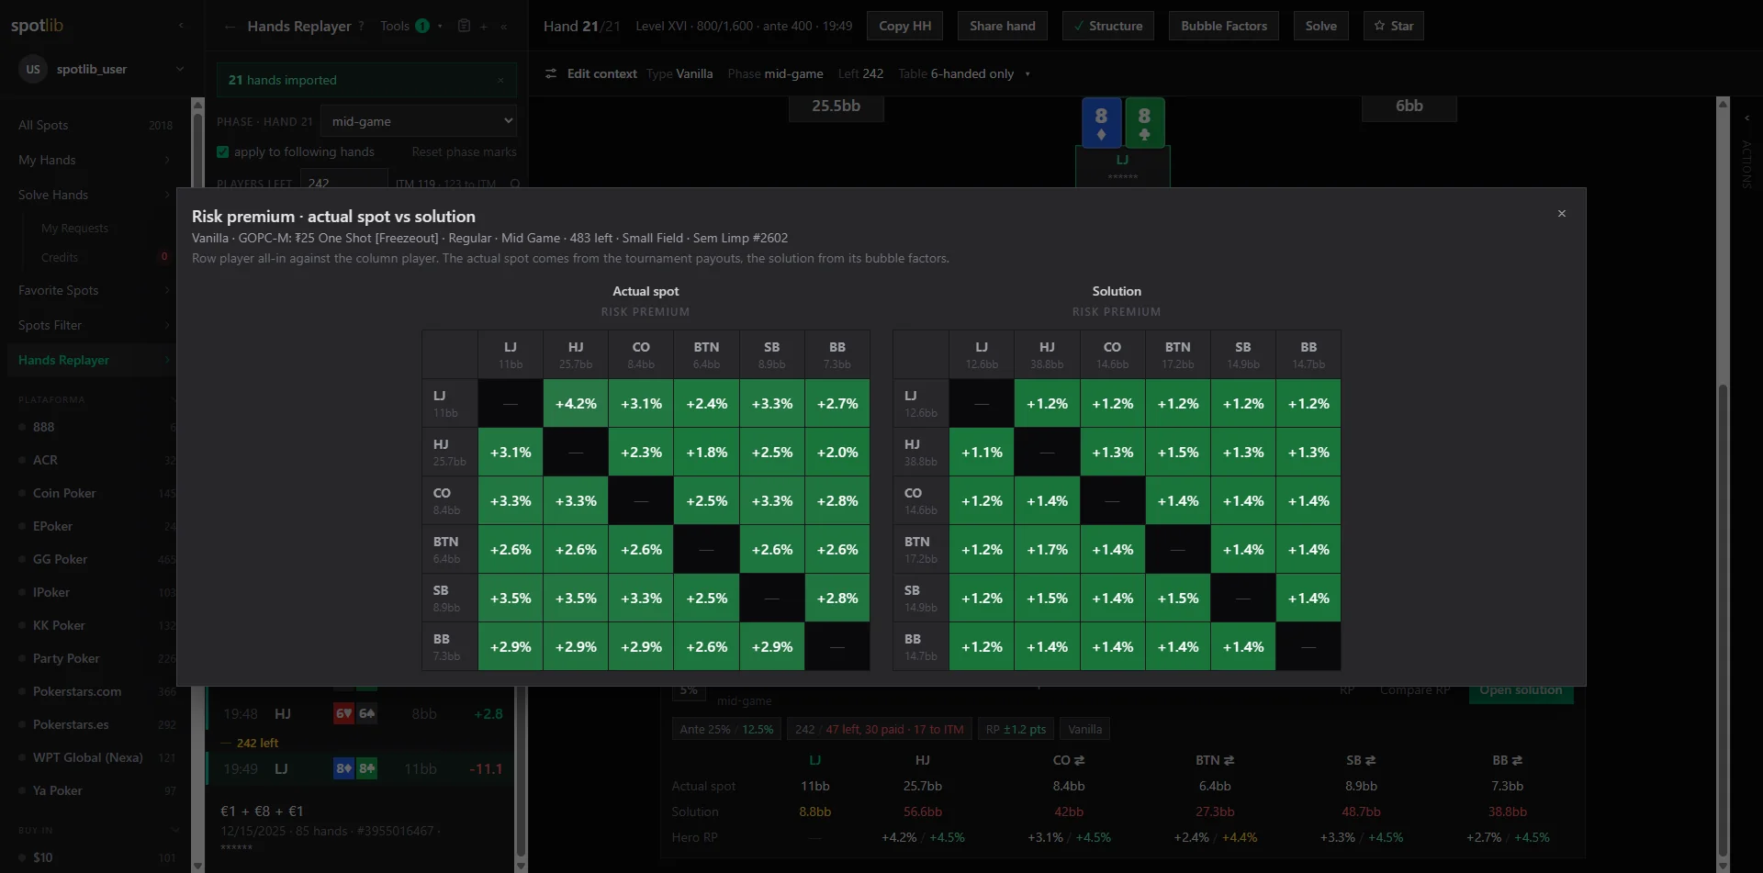1763x873 pixels.
Task: Dismiss the '21 hands imported' notice
Action: (500, 81)
